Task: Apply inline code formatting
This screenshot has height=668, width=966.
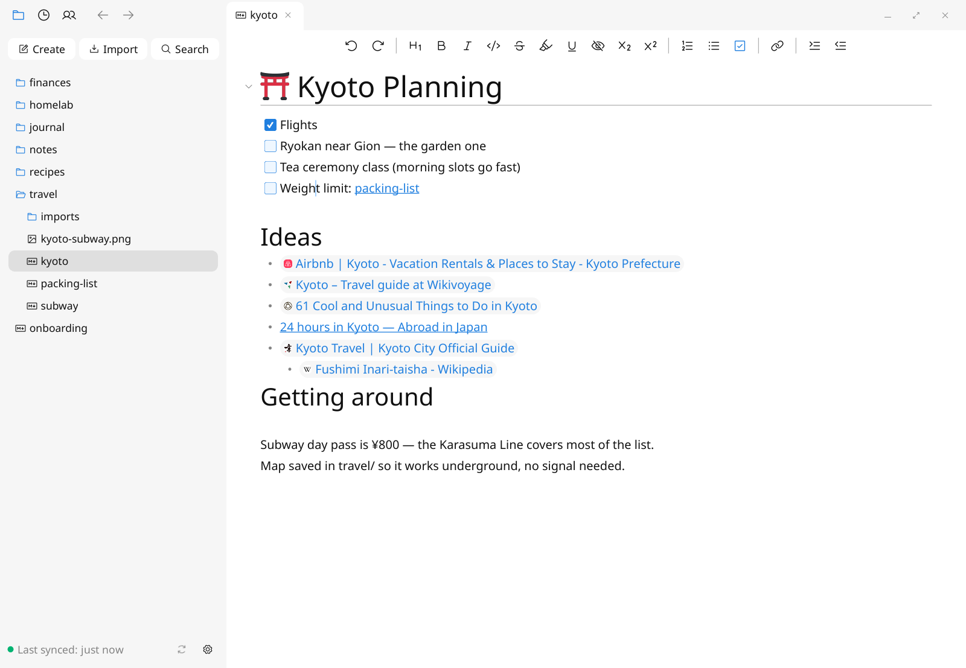Action: pyautogui.click(x=493, y=46)
